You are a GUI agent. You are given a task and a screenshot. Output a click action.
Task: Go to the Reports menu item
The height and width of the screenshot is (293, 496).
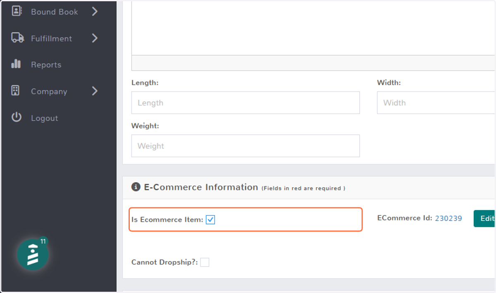point(46,65)
